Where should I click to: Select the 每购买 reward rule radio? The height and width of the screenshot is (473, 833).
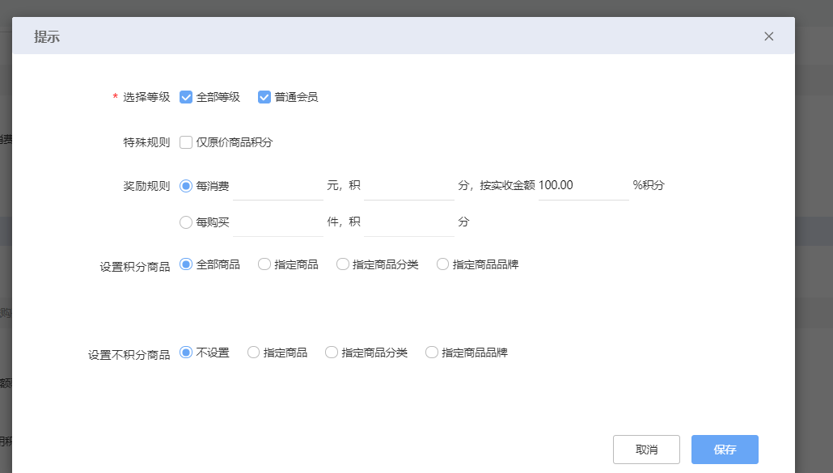[x=186, y=222]
